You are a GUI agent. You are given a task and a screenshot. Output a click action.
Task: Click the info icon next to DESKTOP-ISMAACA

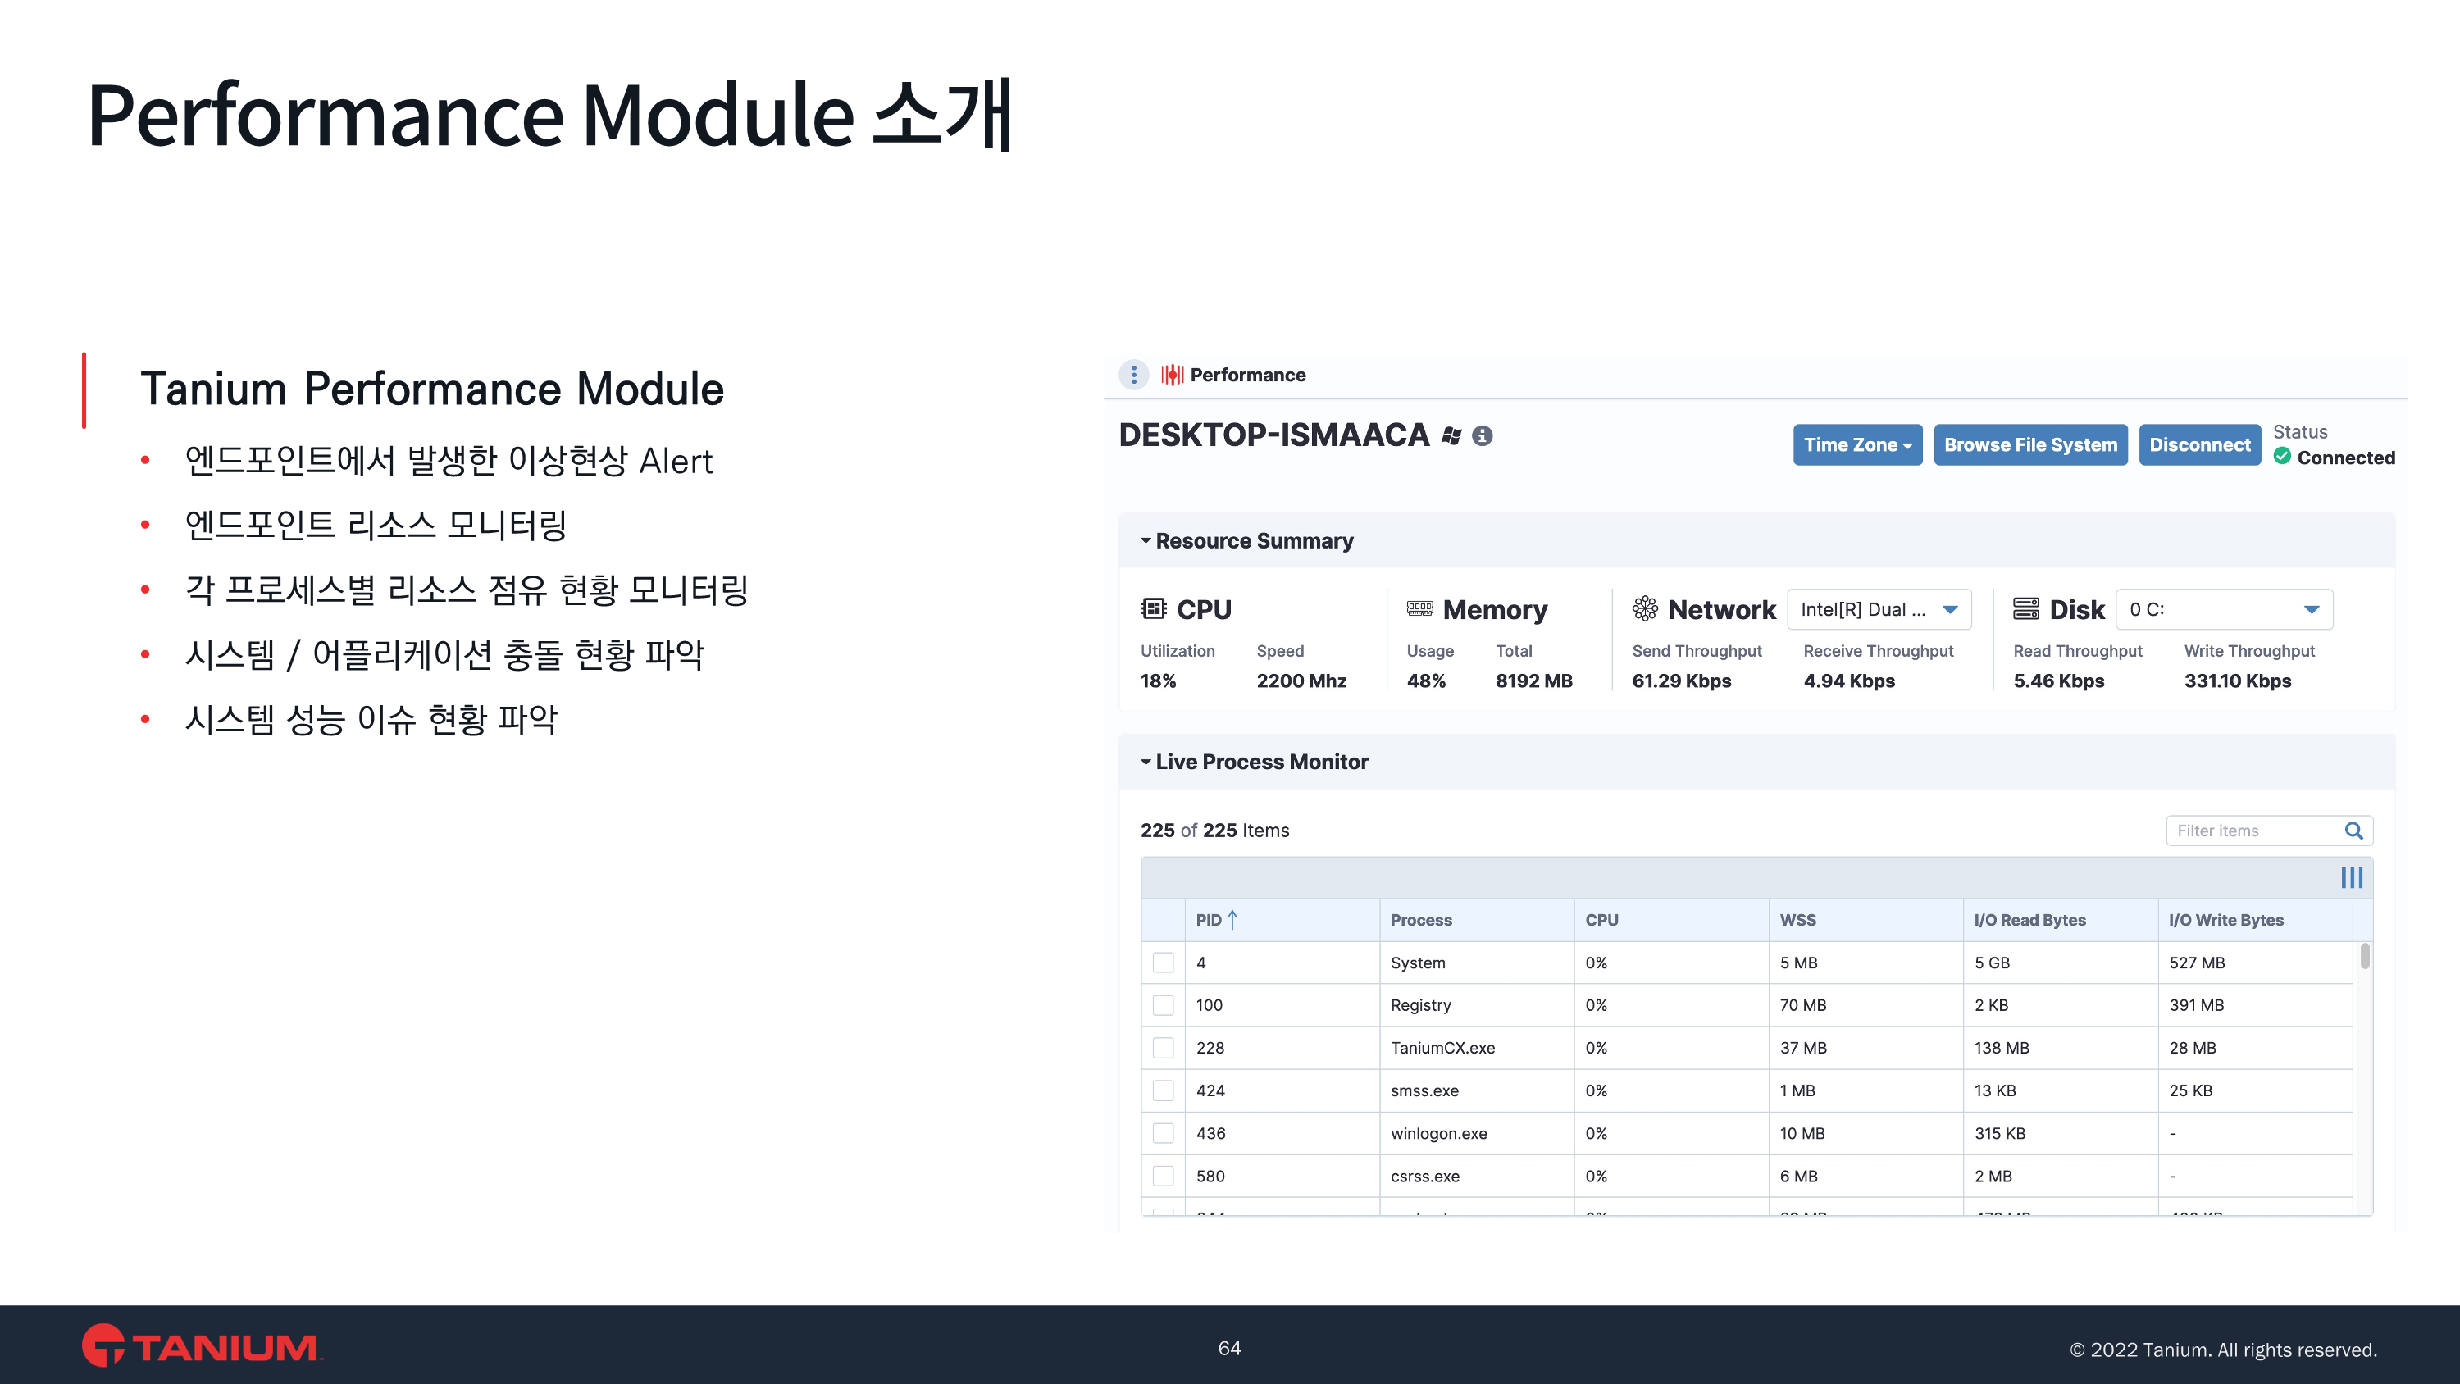pyautogui.click(x=1482, y=435)
